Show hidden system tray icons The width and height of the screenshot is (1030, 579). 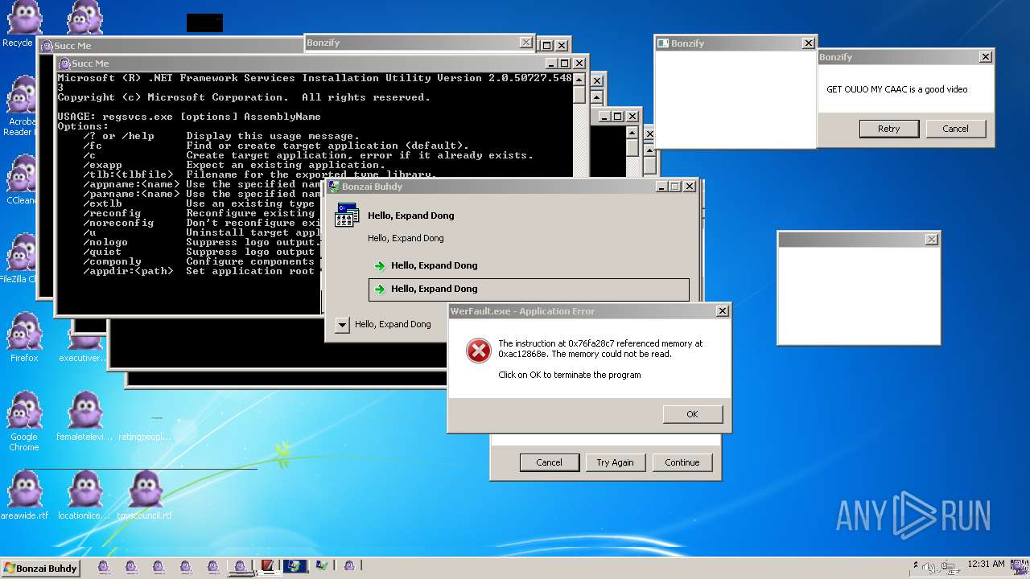pos(916,565)
